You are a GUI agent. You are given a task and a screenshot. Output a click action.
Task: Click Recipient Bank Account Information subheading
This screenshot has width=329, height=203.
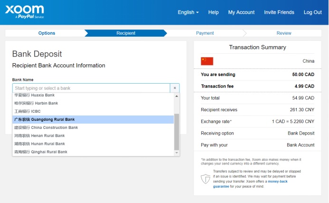58,66
